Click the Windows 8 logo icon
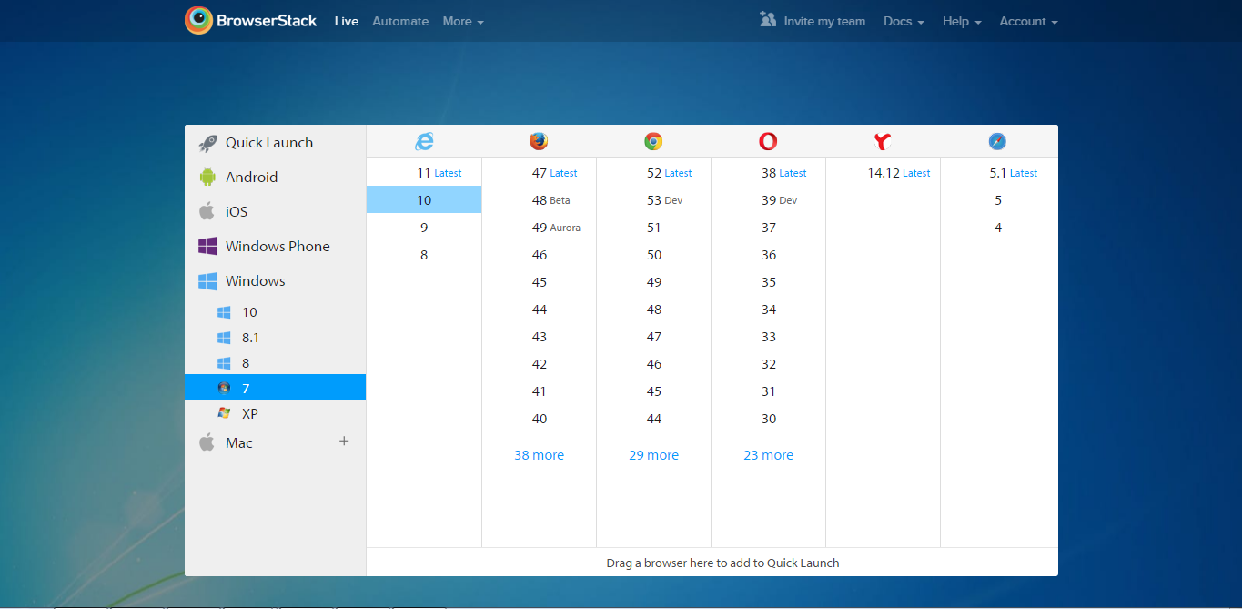Viewport: 1242px width, 609px height. click(224, 363)
